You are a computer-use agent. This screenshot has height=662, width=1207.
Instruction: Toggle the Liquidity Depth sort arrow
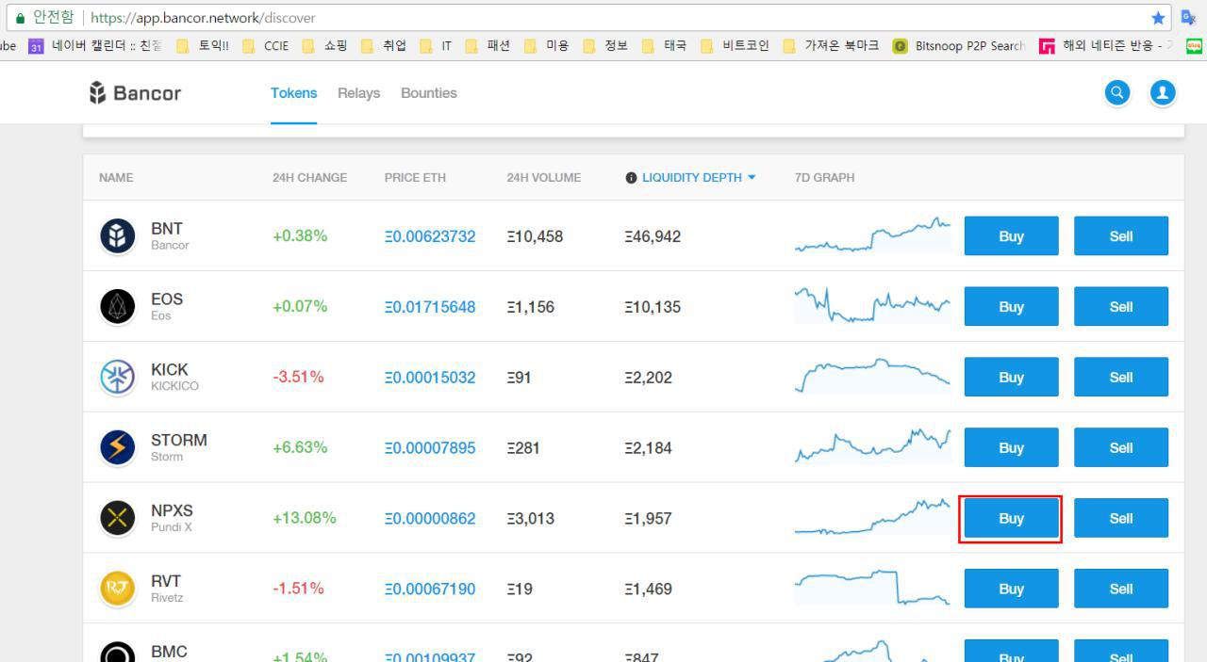(752, 177)
